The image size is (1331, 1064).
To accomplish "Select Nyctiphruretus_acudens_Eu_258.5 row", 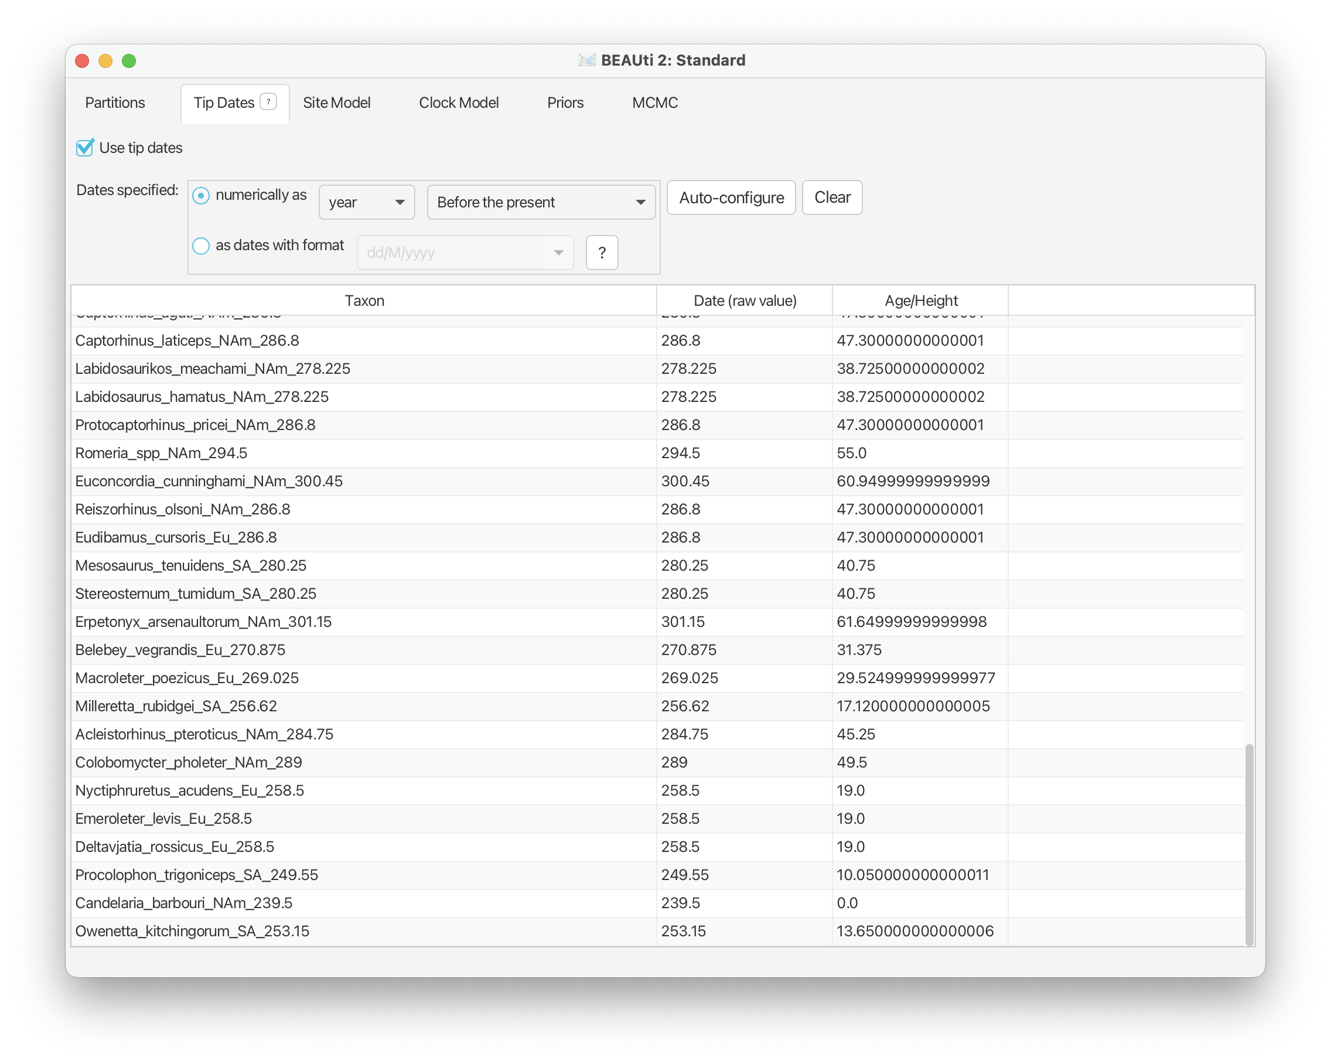I will click(x=657, y=790).
